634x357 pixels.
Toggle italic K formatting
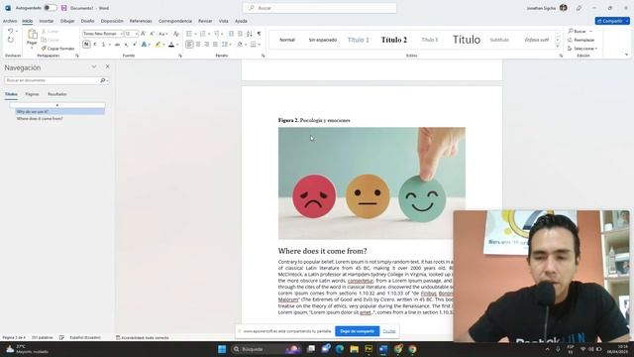coord(95,45)
